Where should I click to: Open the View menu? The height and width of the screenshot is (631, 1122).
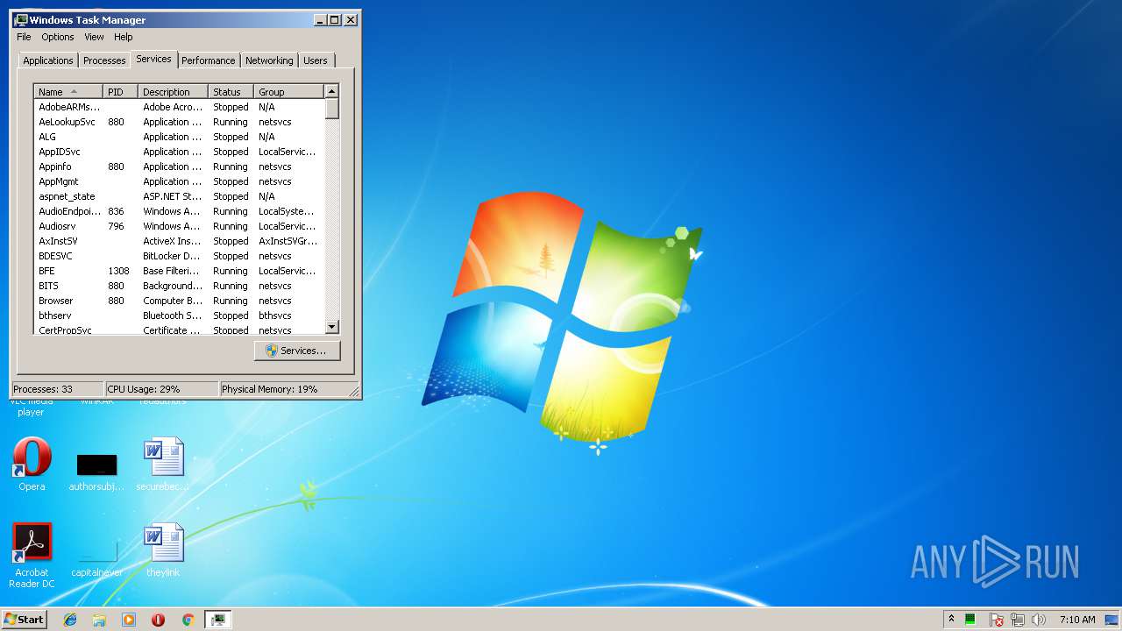coord(94,37)
